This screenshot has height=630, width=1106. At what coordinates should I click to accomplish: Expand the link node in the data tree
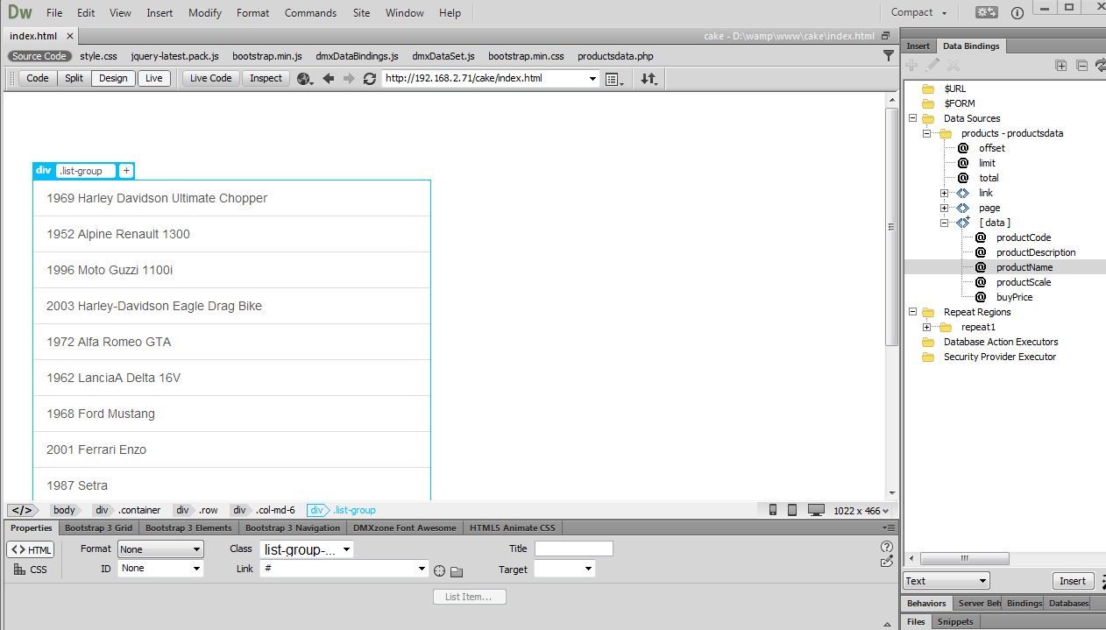coord(944,193)
